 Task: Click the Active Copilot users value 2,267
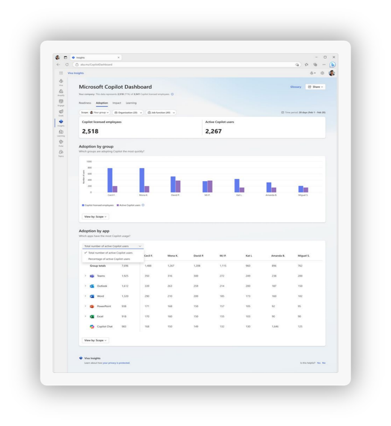coord(213,131)
